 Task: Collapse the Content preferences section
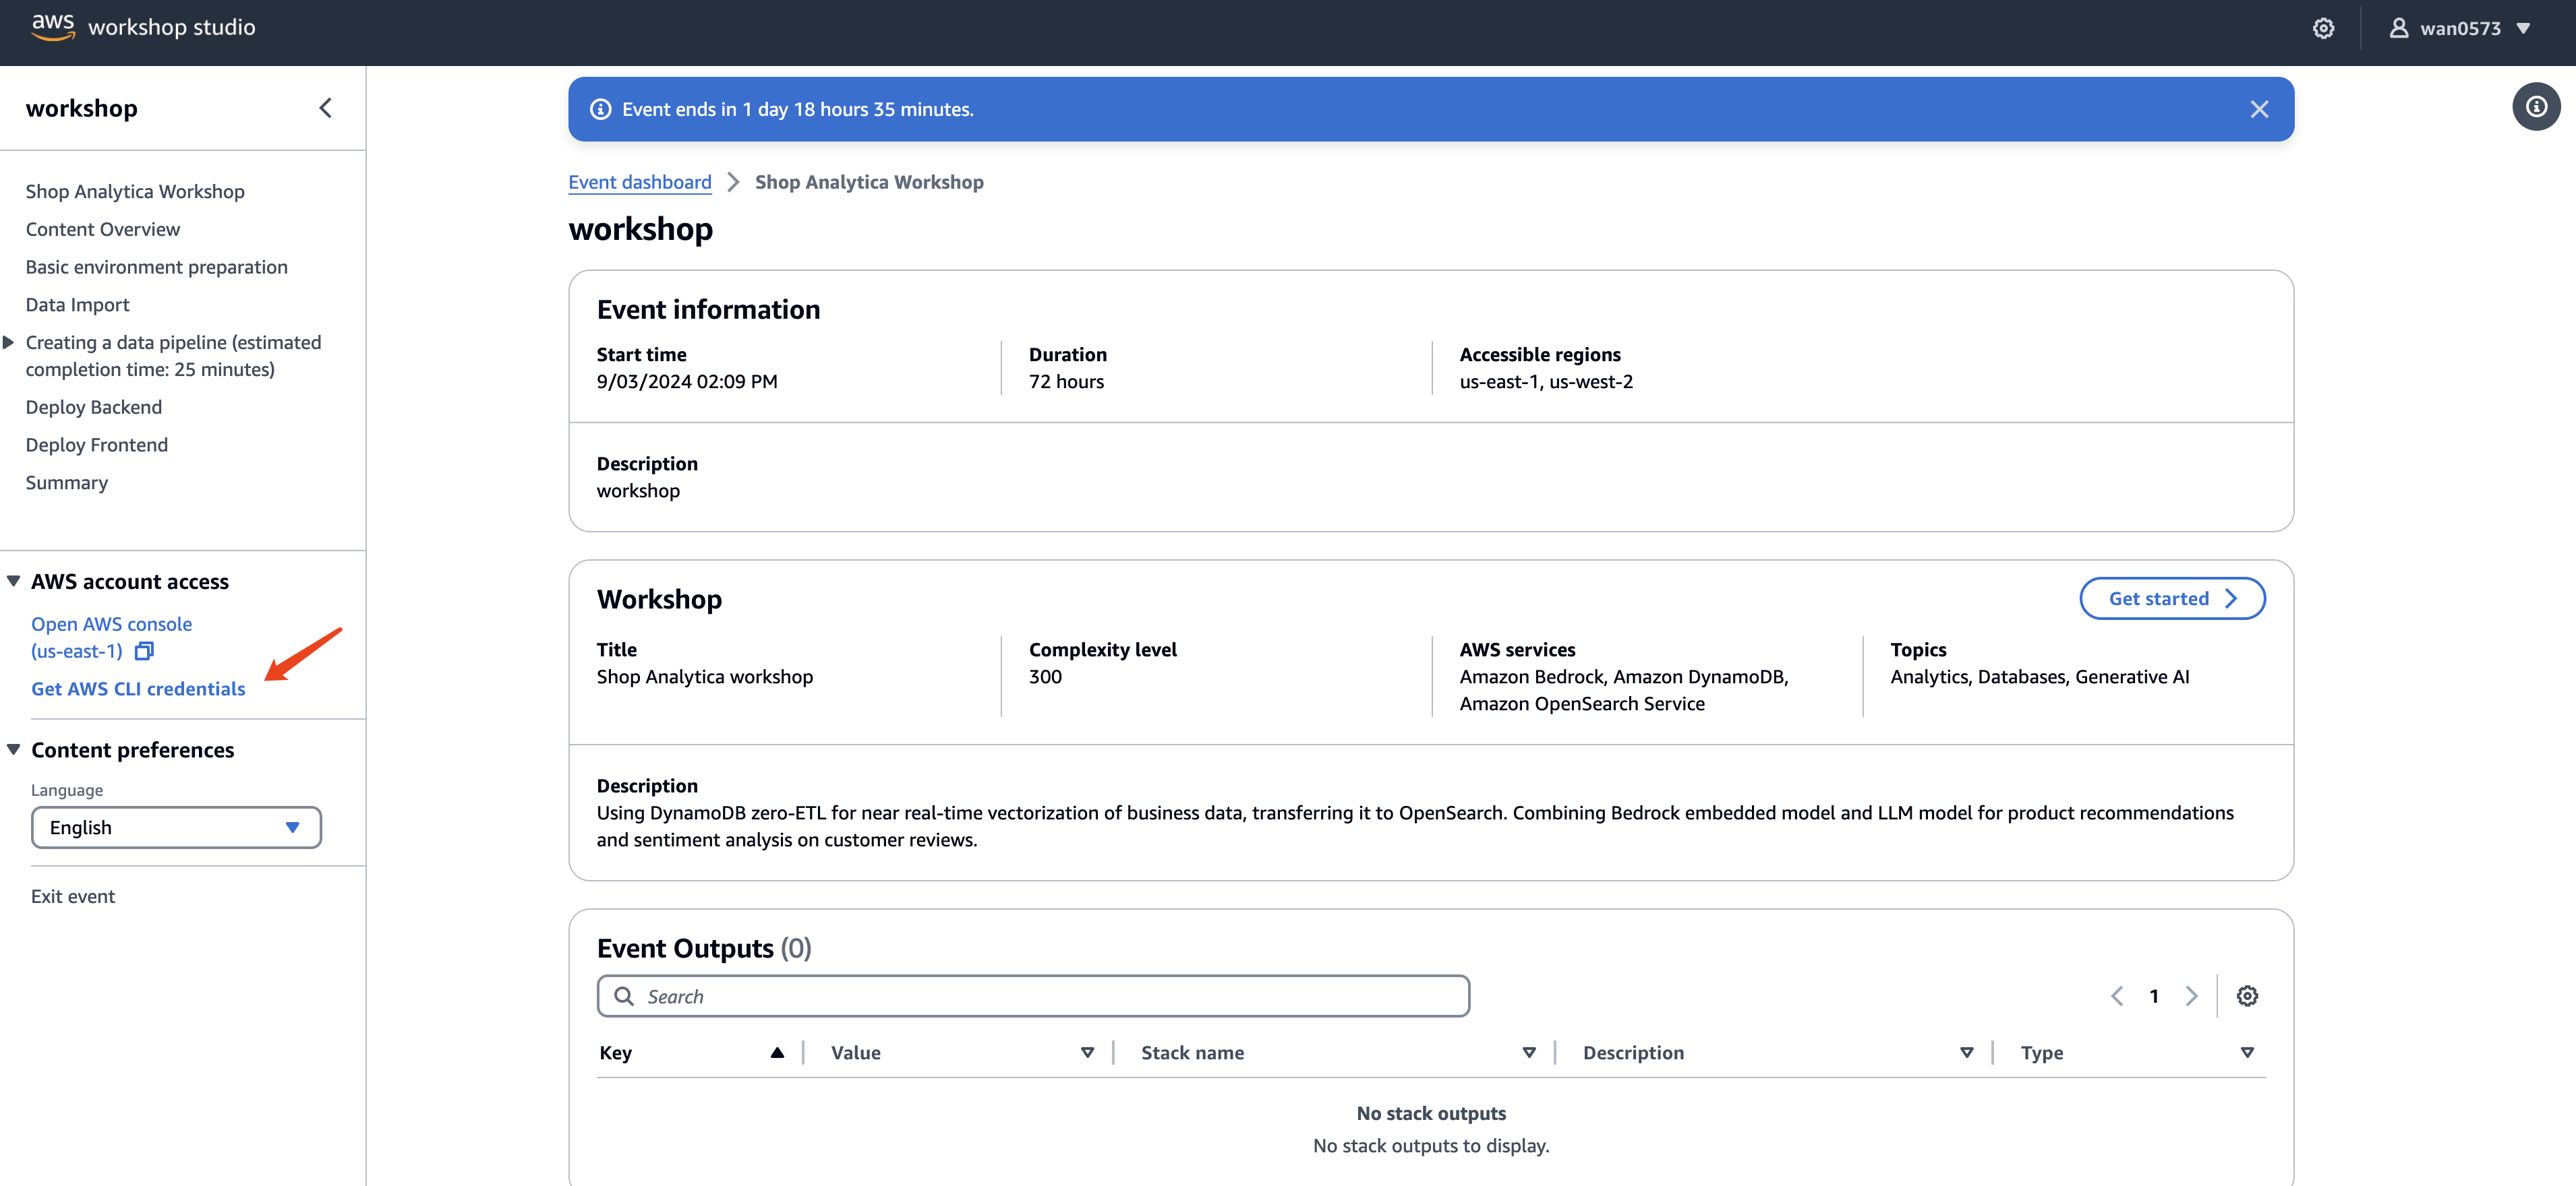pyautogui.click(x=14, y=749)
